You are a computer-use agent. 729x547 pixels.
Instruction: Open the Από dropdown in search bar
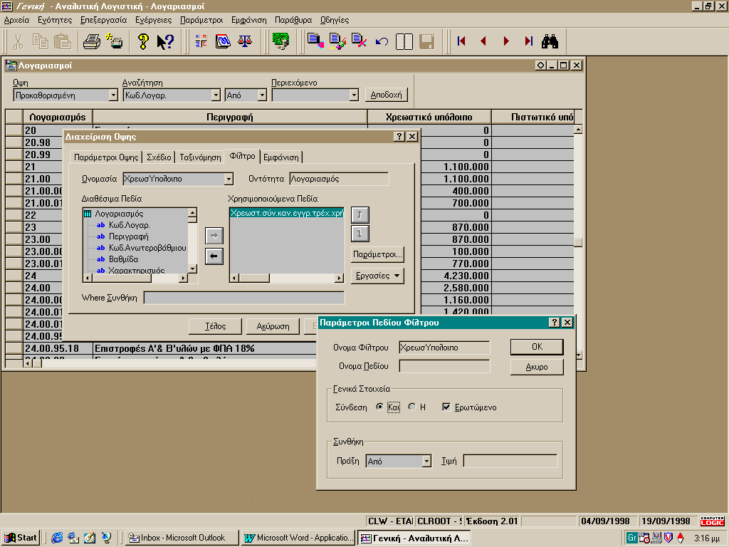(x=262, y=95)
